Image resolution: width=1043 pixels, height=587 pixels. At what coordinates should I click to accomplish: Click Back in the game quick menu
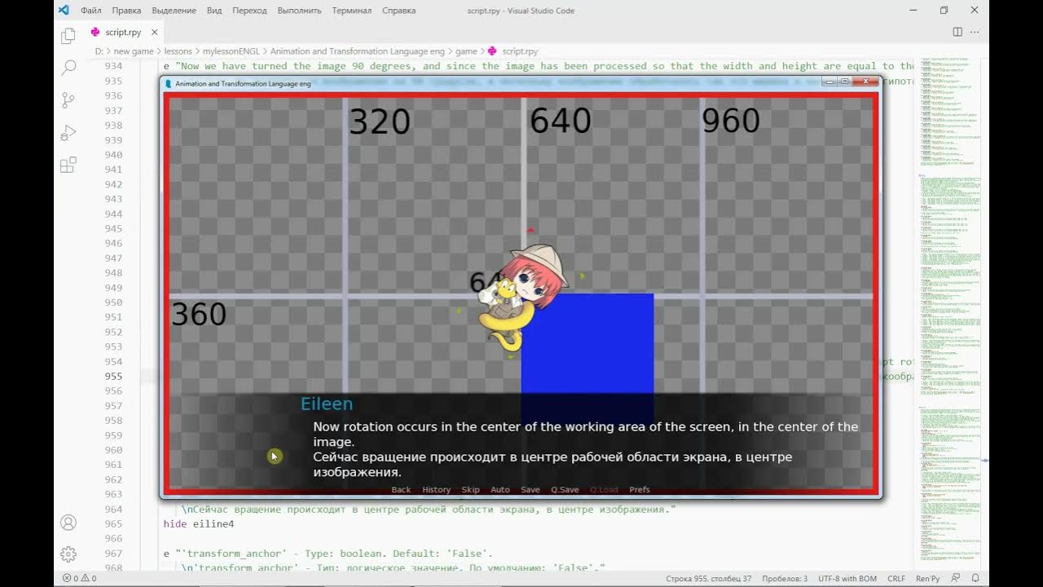(401, 490)
